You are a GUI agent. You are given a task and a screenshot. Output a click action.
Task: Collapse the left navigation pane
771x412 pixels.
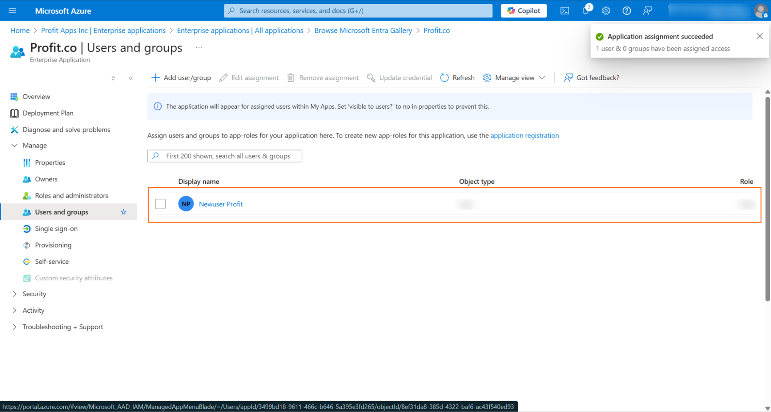(x=131, y=79)
